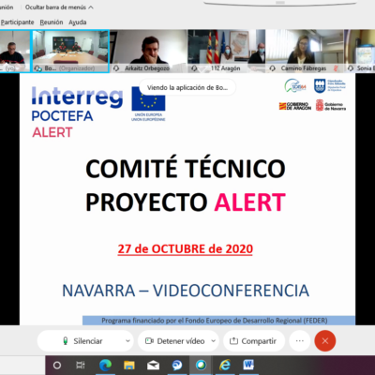Screen dimensions: 375x375
Task: Open the Participante menu
Action: 17,22
